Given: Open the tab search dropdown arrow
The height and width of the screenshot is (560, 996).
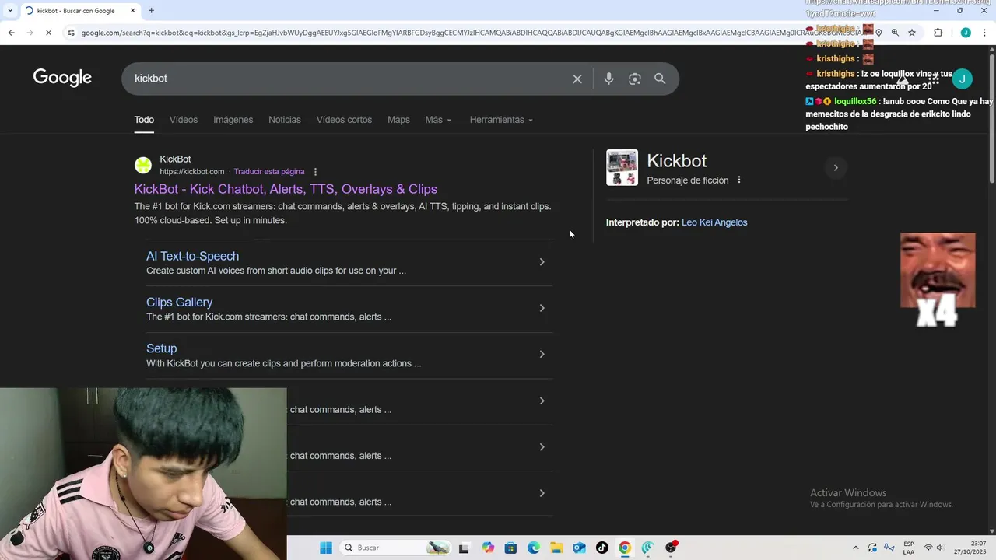Looking at the screenshot, I should point(9,11).
